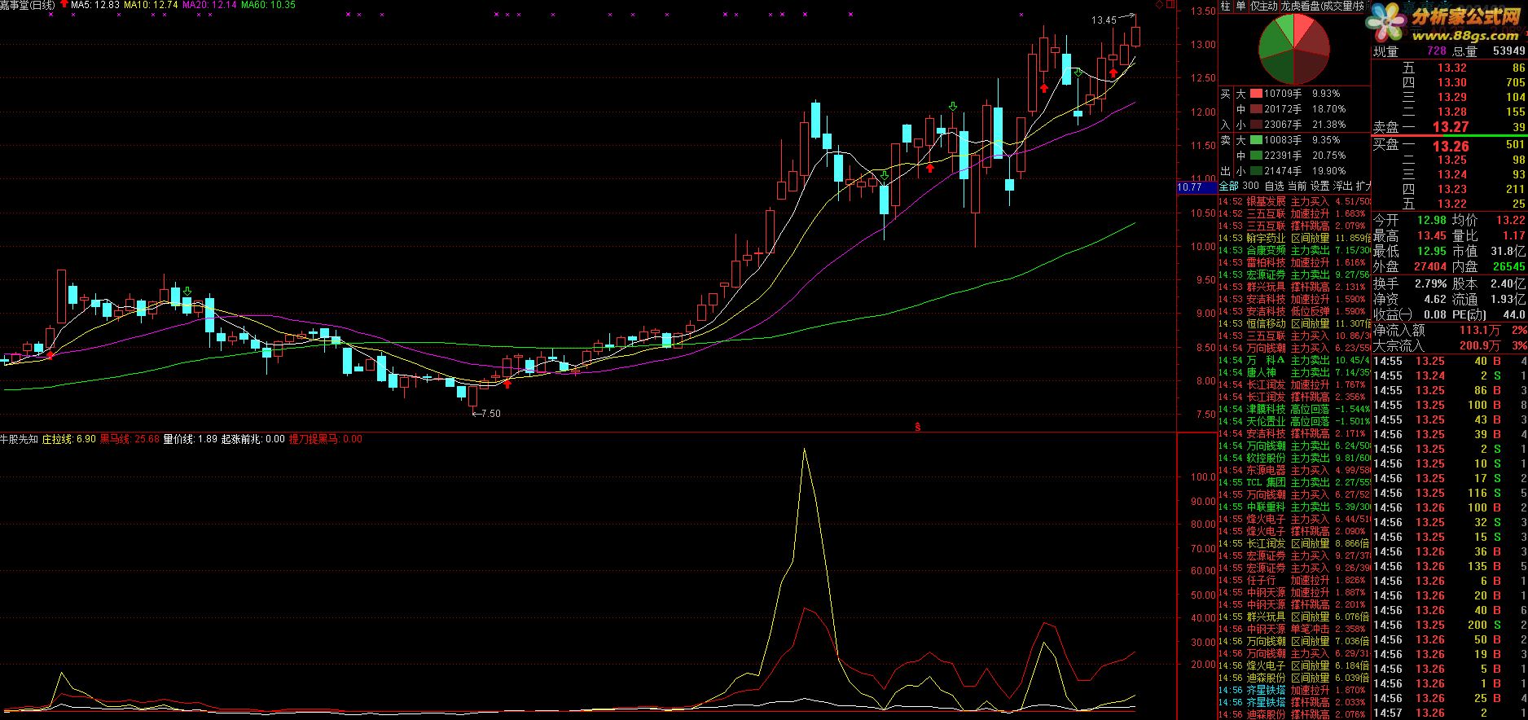The image size is (1528, 720).
Task: Click the 7.50 low price marker
Action: click(x=487, y=414)
